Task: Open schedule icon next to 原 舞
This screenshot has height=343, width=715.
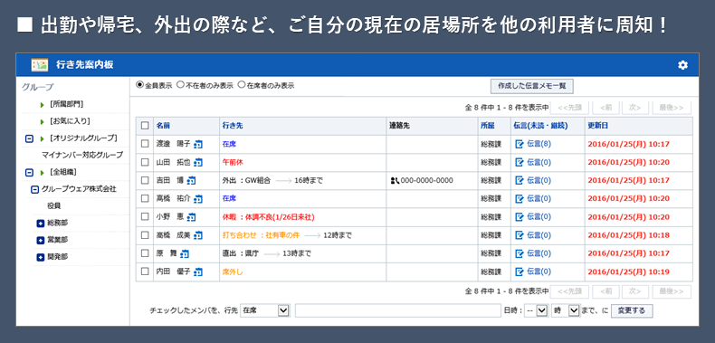Action: [x=185, y=253]
